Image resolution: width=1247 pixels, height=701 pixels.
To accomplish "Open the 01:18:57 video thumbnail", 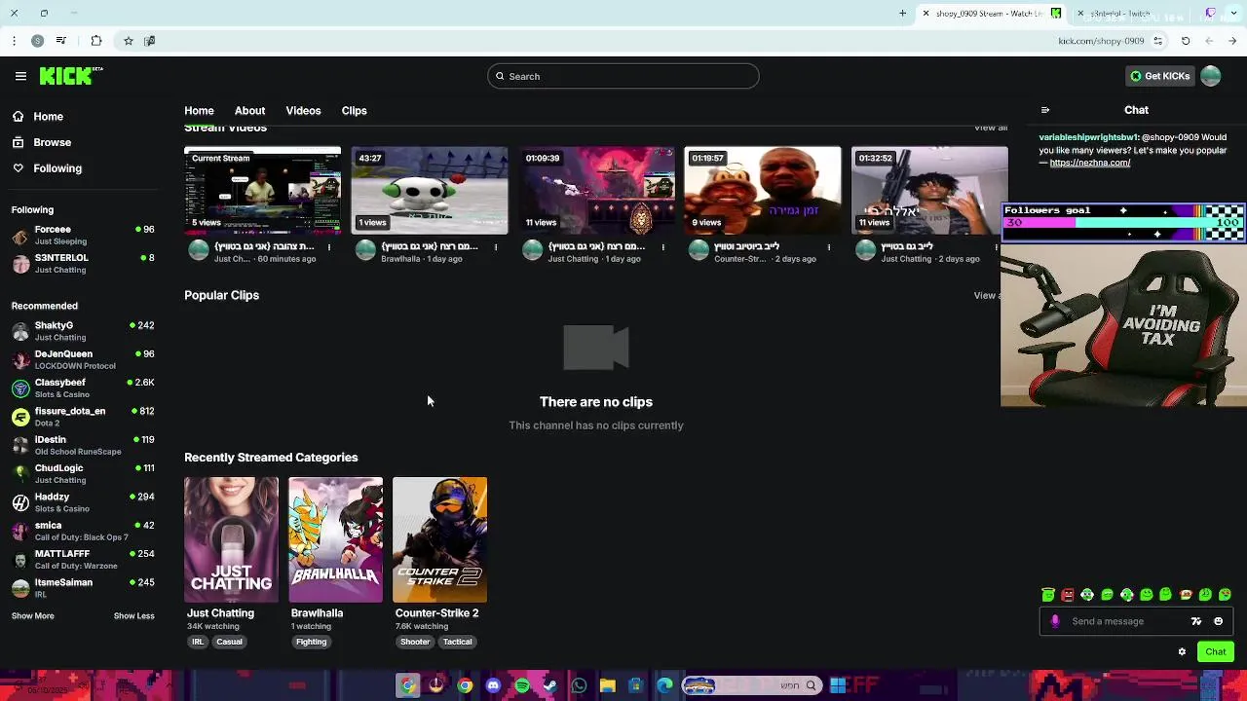I will tap(763, 191).
